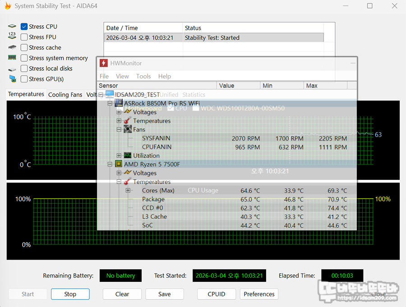Click the CPU chip icon beside Stress CPU

point(12,27)
